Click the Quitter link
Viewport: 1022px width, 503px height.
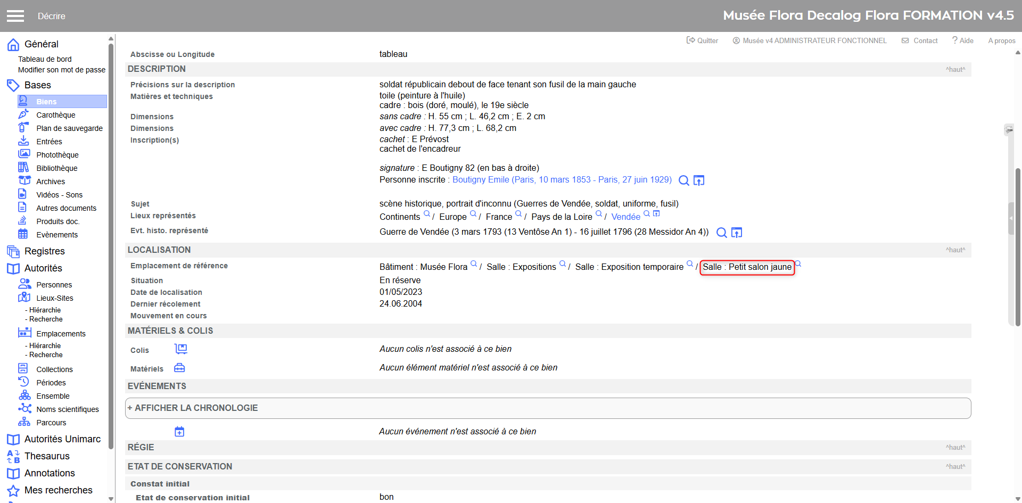click(703, 41)
